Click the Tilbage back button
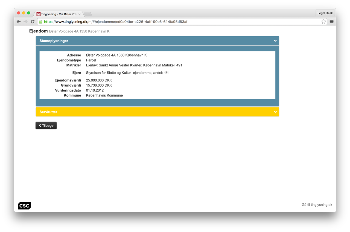Screen dimensions: 350x232 point(46,125)
